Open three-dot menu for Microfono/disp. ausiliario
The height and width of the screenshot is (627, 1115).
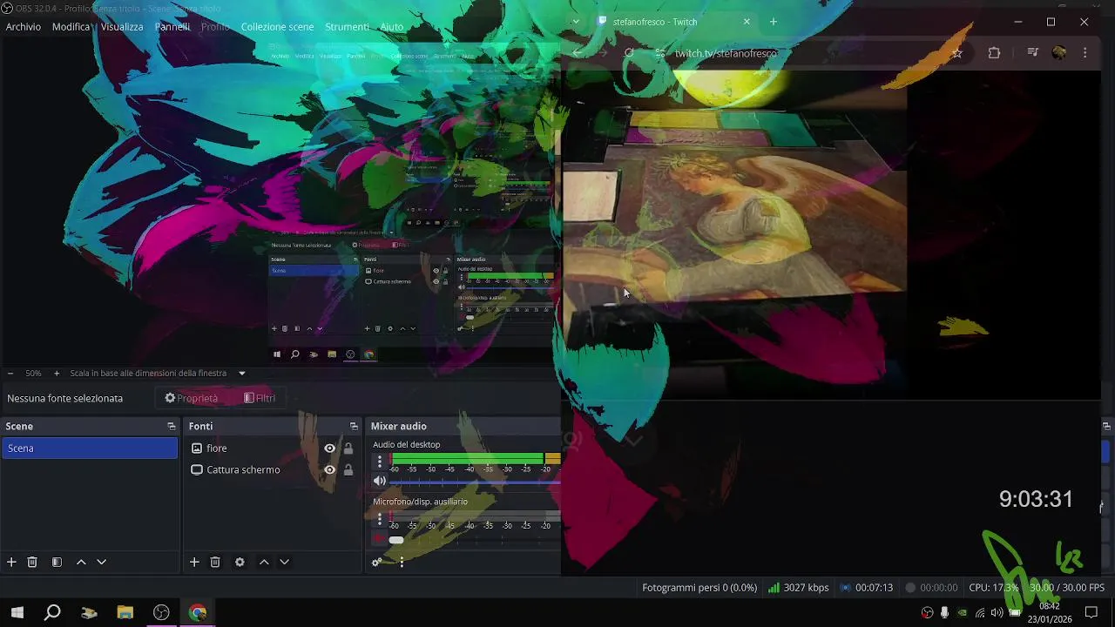click(379, 519)
